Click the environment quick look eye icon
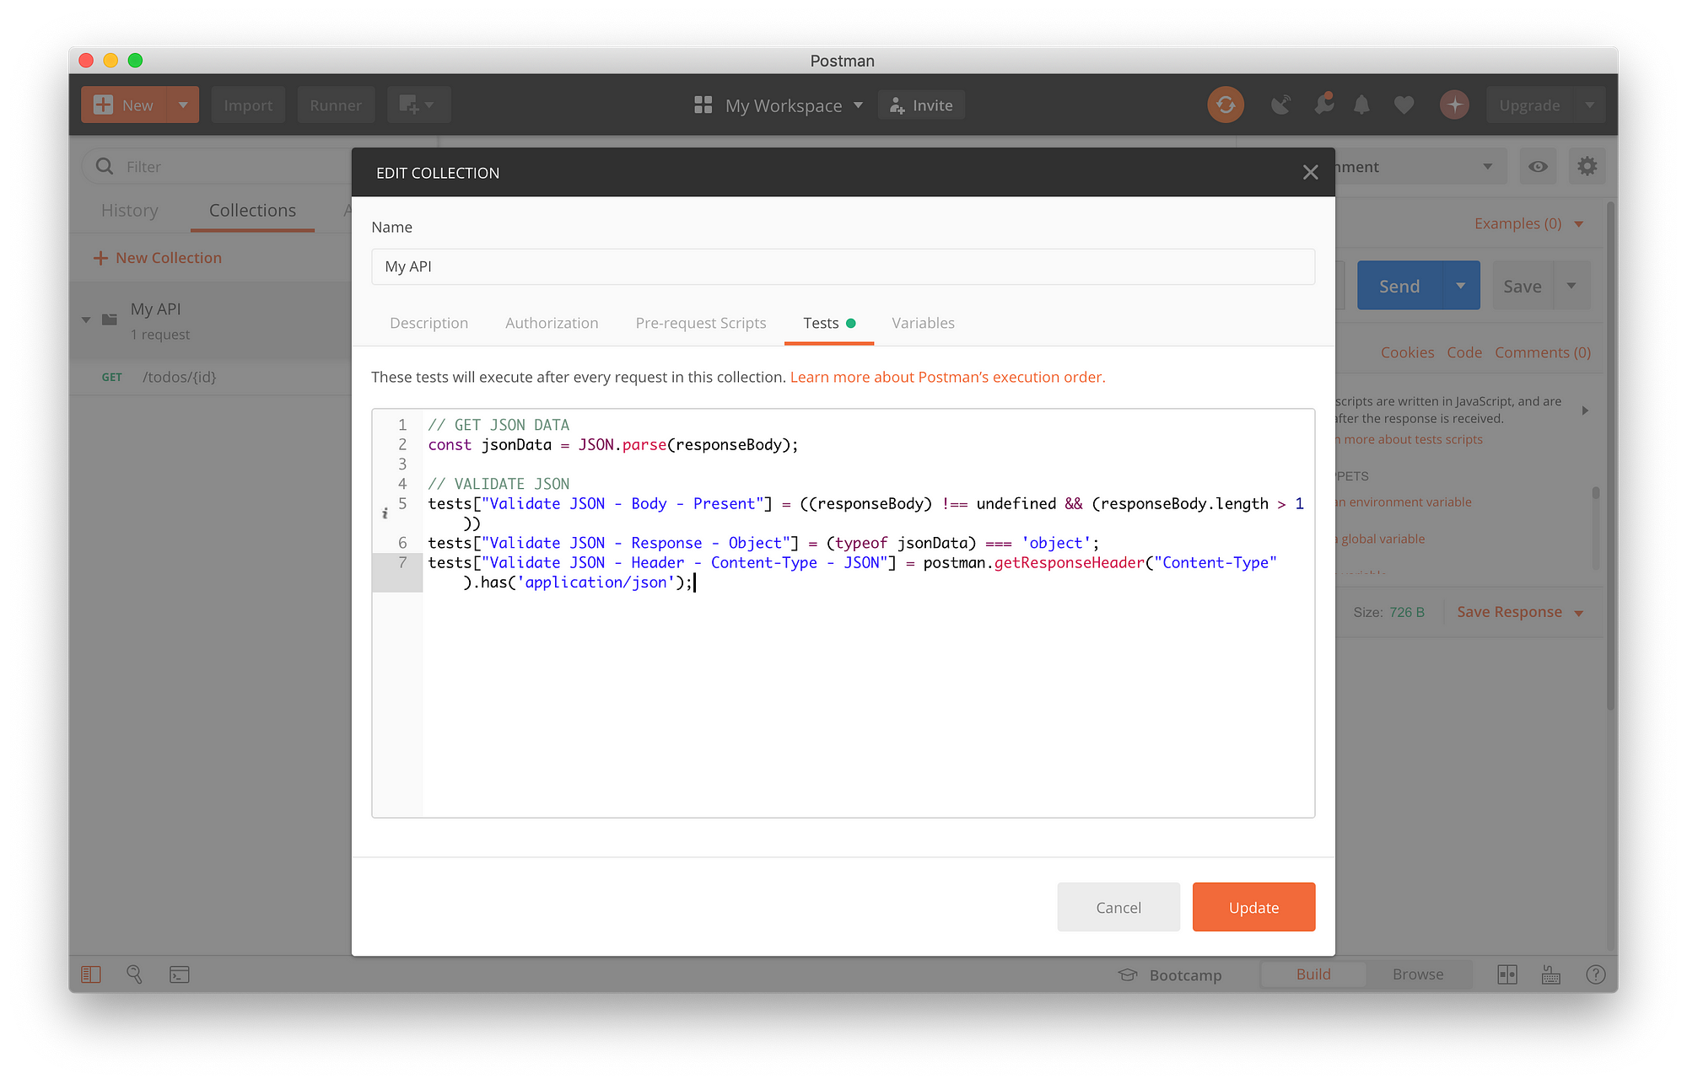 tap(1538, 167)
